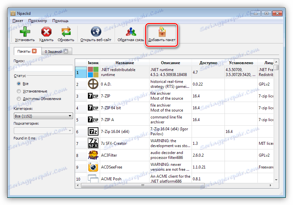Sort by the Описание column header
The image size is (293, 205).
click(x=171, y=63)
